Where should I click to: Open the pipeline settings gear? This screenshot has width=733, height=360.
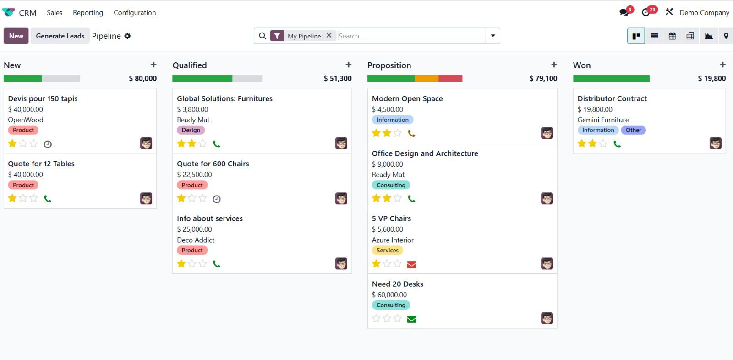click(127, 36)
